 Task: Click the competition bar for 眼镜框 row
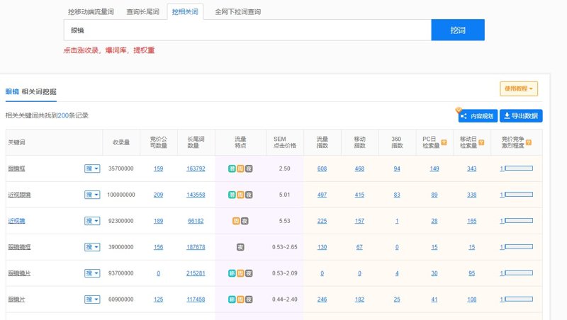[x=518, y=168]
